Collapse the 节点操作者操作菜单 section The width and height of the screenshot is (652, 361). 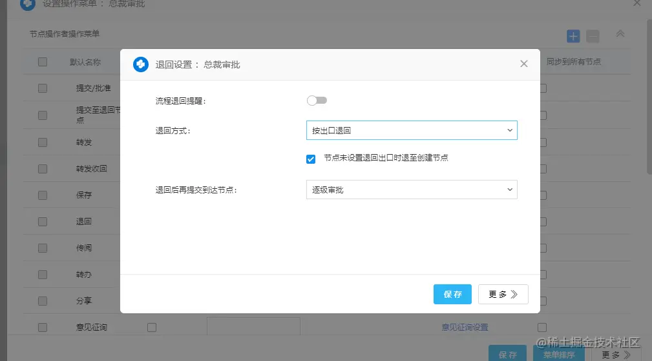coord(620,34)
